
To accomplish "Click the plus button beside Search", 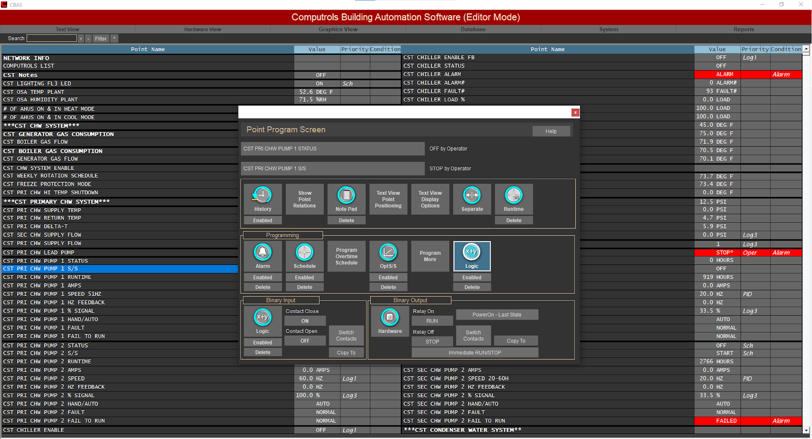I will (81, 39).
